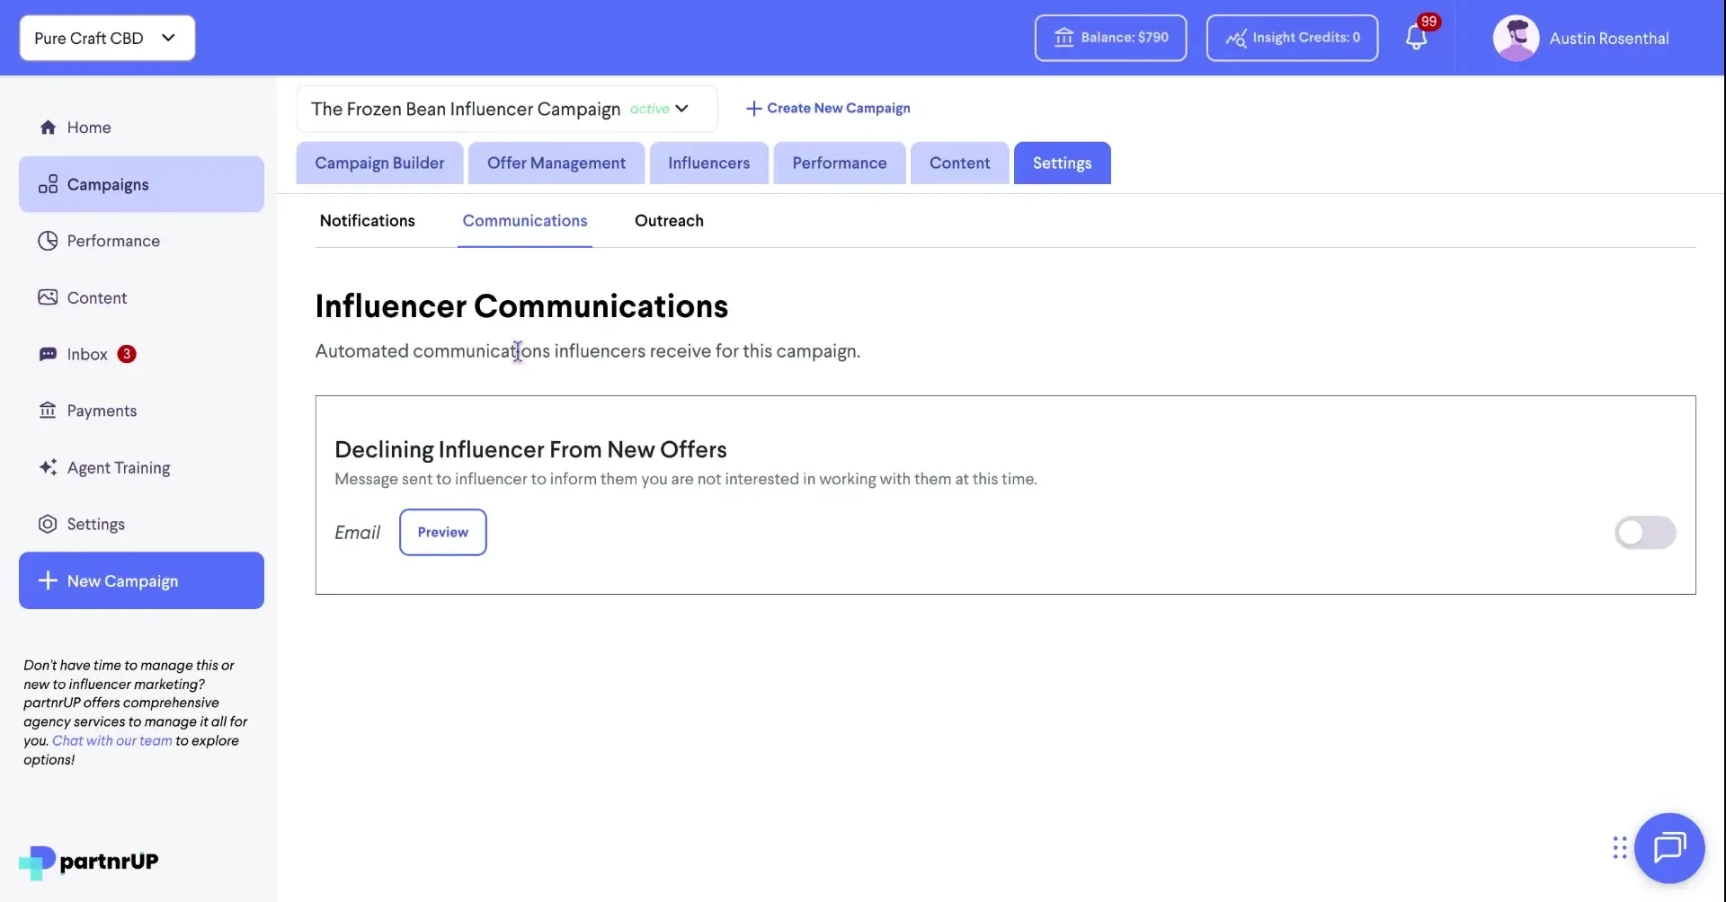Click the Chat with our team link

coord(111,740)
